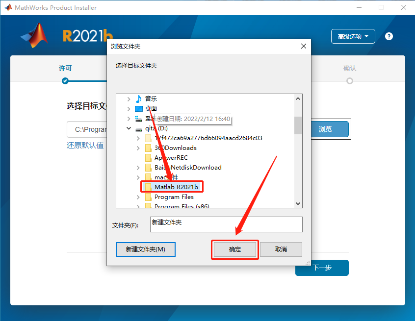
Task: Click the 下一步 next button
Action: coord(322,268)
